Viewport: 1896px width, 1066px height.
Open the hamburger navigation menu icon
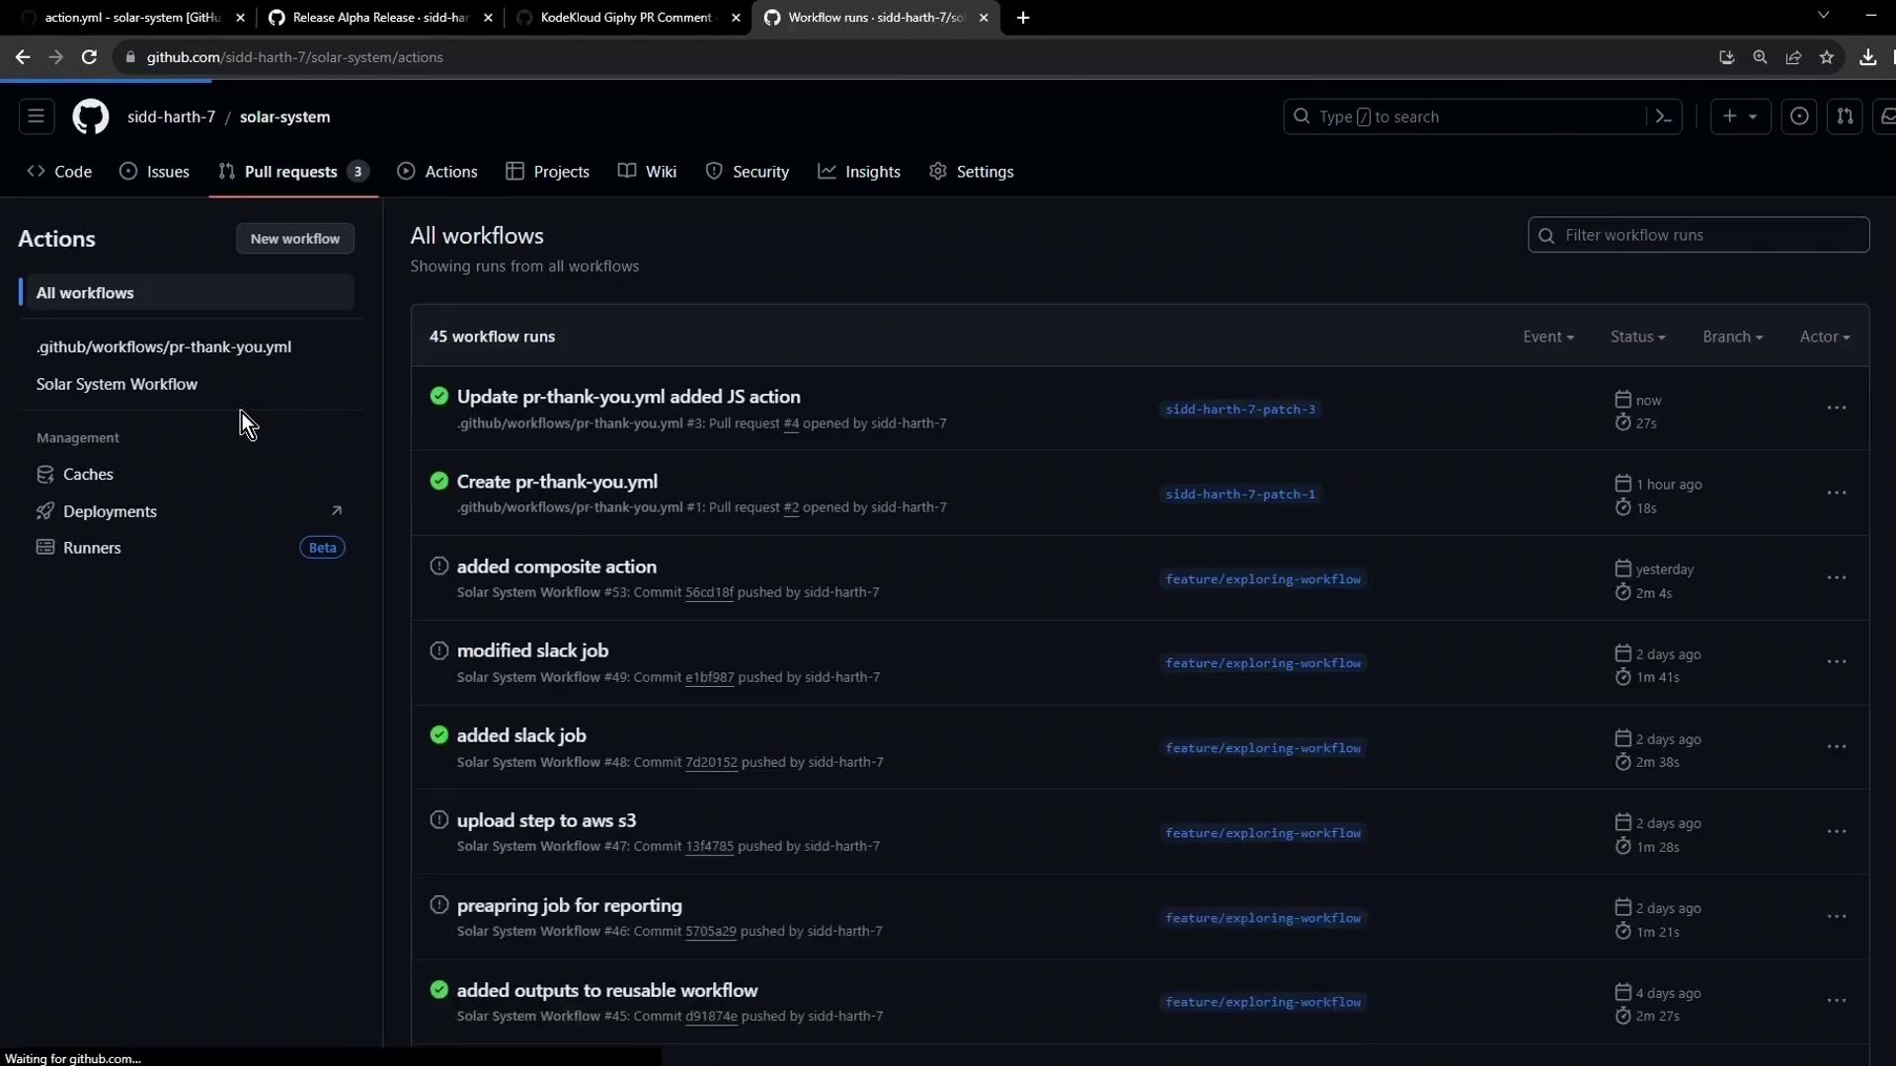[x=37, y=116]
